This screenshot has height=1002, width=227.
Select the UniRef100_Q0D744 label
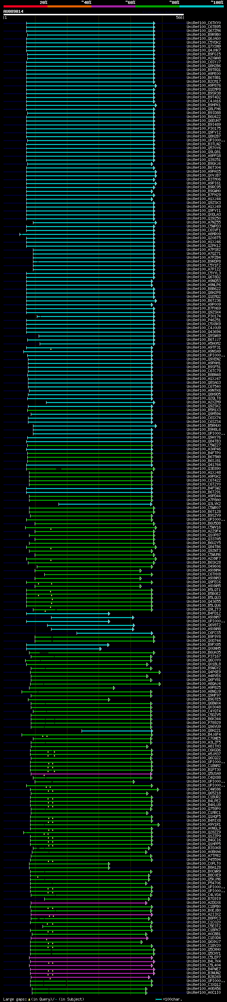(204, 641)
